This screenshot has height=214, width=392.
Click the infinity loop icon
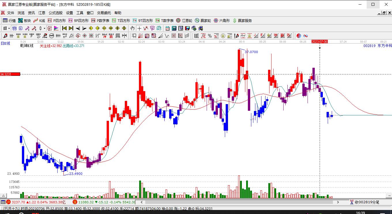pos(306,36)
